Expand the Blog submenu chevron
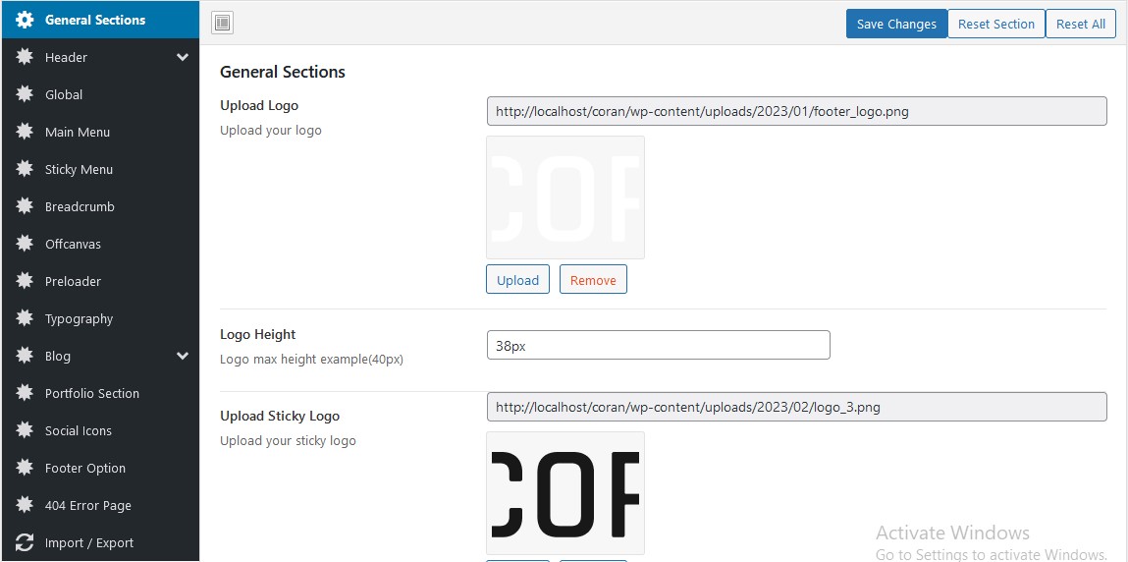Screen dimensions: 1128x562 183,356
